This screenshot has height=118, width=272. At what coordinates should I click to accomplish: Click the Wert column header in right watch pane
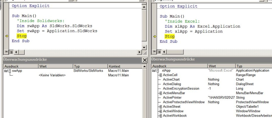tap(222, 66)
